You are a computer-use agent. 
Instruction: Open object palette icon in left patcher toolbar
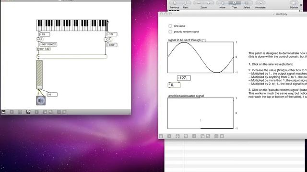(x=20, y=112)
